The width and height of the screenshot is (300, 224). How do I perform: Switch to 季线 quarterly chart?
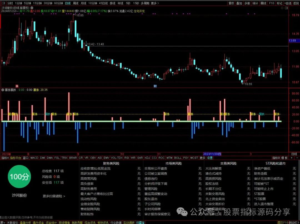(112, 3)
